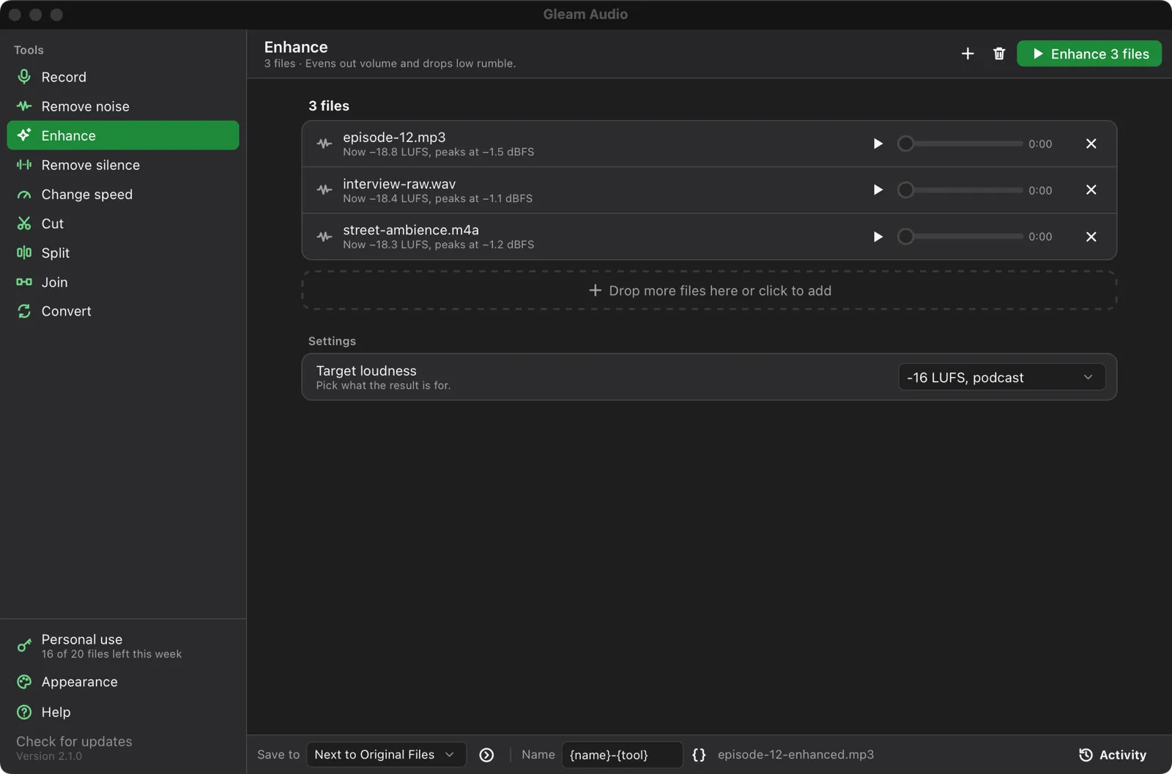Open the Remove silence tool

[x=122, y=165]
